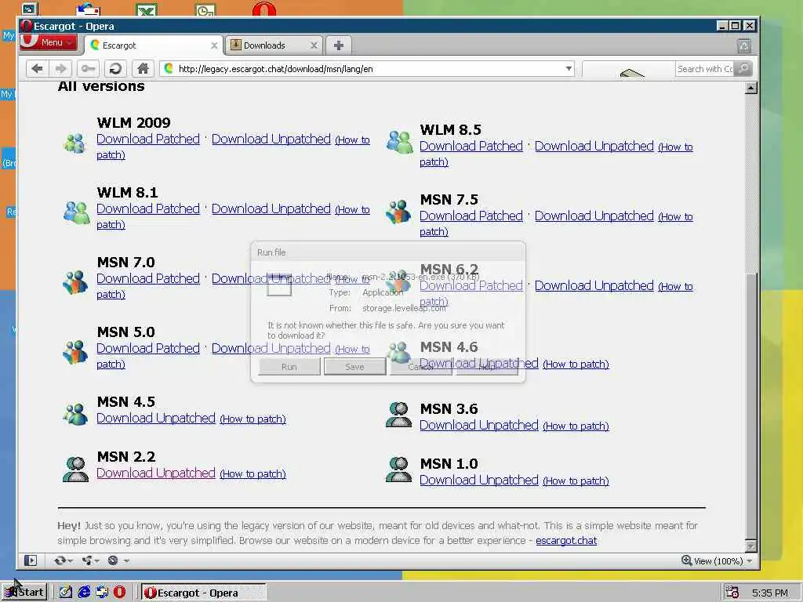
Task: Click the Escargot - Opera taskbar button
Action: (x=203, y=593)
